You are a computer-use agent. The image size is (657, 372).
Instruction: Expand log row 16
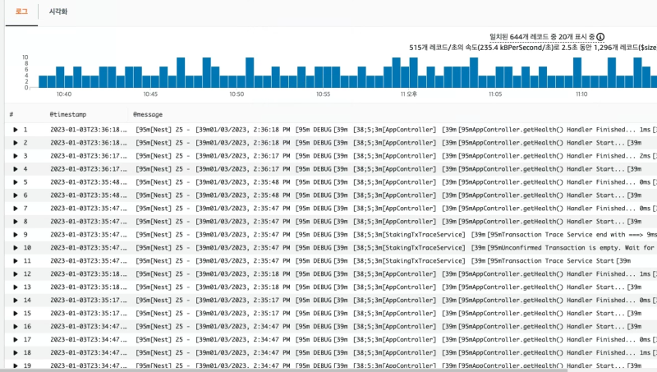(16, 326)
